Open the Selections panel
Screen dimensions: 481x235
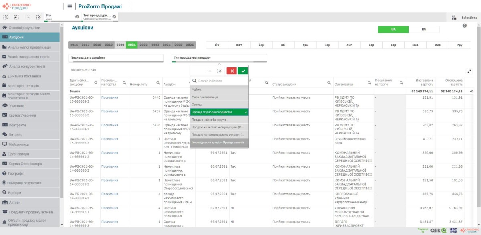click(465, 17)
